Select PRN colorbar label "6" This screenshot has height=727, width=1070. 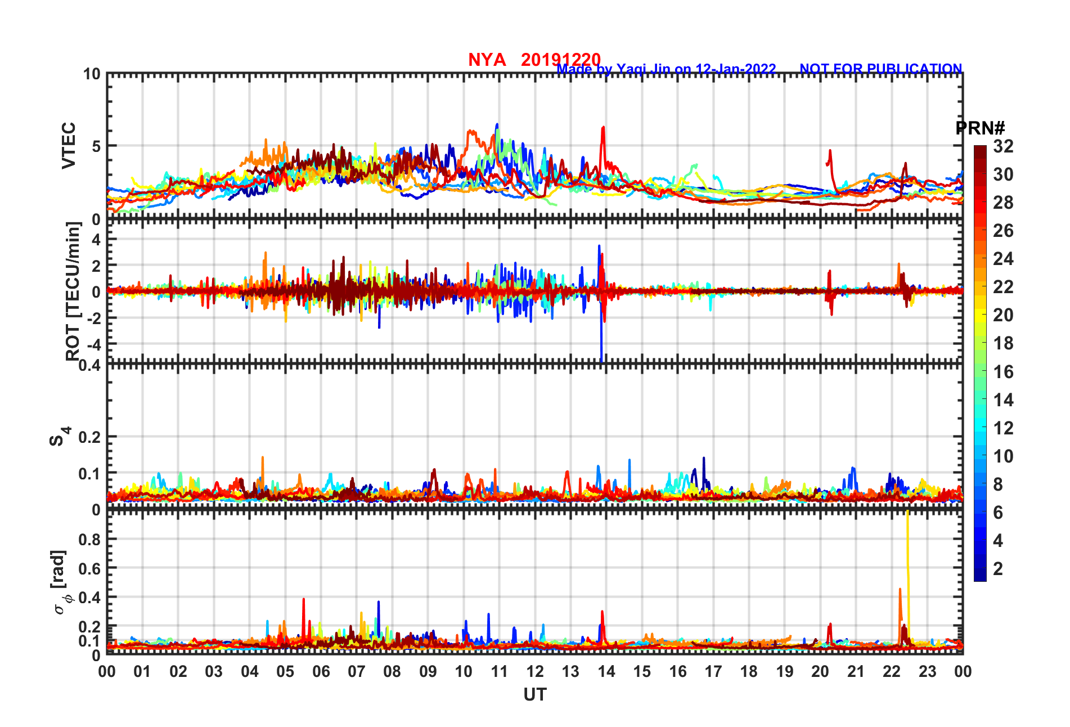point(998,513)
